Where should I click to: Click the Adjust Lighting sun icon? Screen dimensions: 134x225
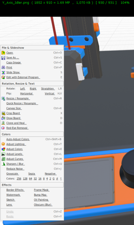[x=3, y=144]
